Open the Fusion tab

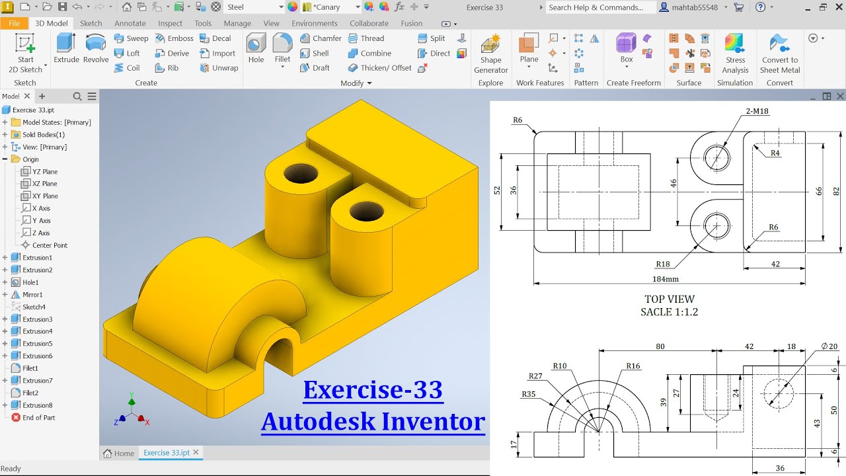[x=412, y=23]
